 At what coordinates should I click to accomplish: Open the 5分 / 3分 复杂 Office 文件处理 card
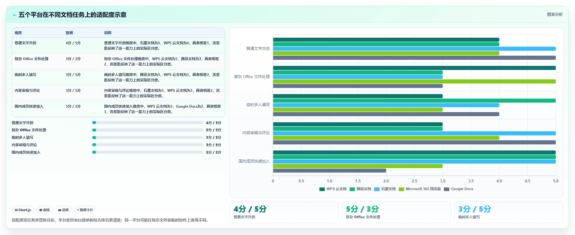pos(396,212)
